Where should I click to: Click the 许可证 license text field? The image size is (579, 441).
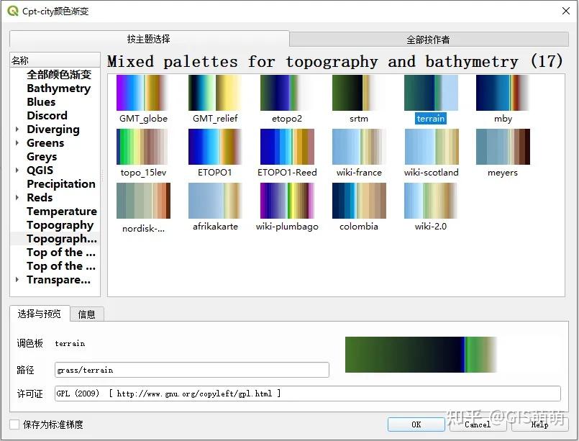click(x=308, y=394)
